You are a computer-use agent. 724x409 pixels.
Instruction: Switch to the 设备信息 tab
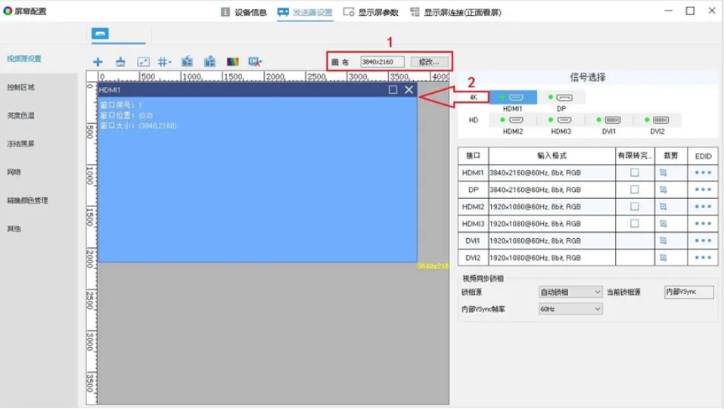pos(244,12)
